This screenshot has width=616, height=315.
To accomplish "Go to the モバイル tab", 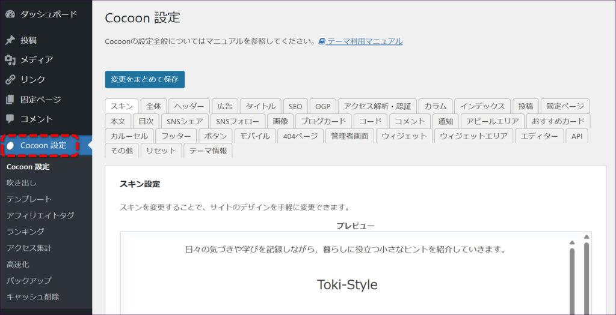I will tap(255, 136).
